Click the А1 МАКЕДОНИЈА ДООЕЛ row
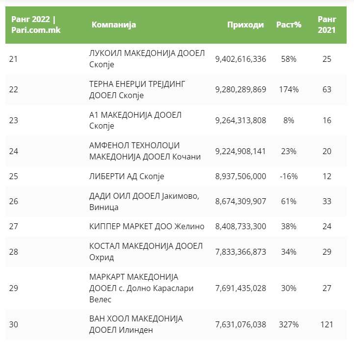This screenshot has width=354, height=345. pos(135,120)
